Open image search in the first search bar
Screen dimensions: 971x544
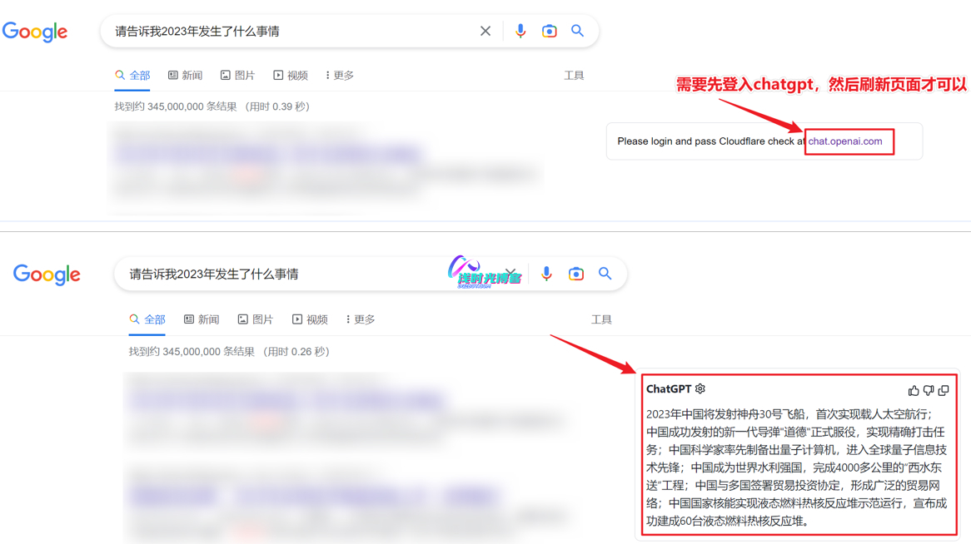click(x=550, y=32)
